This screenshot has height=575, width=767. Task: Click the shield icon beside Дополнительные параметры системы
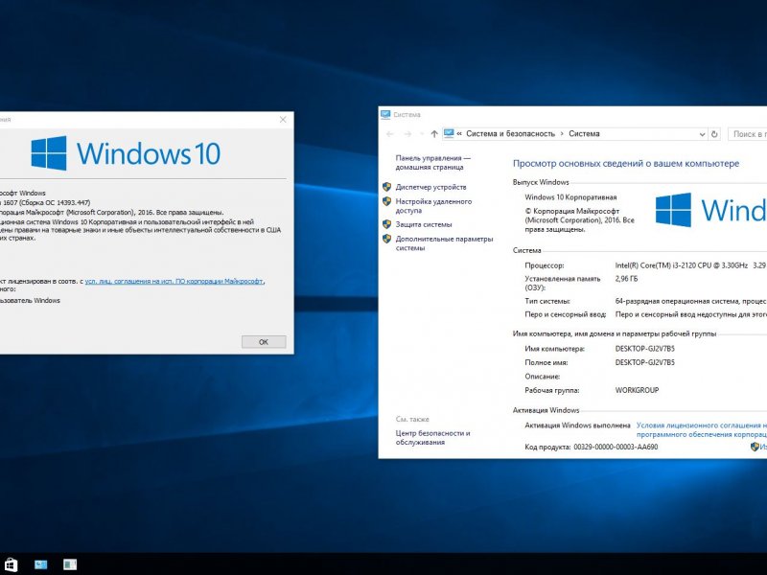click(x=387, y=239)
